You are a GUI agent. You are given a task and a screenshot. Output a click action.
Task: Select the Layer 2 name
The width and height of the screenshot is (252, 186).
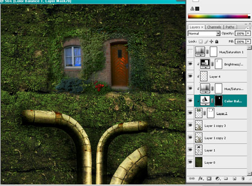click(222, 114)
